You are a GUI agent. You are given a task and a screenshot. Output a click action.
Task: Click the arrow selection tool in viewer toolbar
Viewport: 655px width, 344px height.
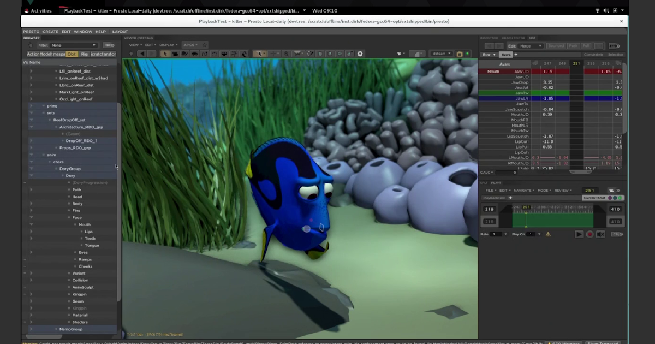pos(164,54)
